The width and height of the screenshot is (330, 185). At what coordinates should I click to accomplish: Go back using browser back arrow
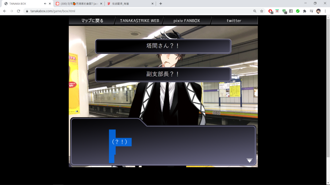tap(5, 11)
